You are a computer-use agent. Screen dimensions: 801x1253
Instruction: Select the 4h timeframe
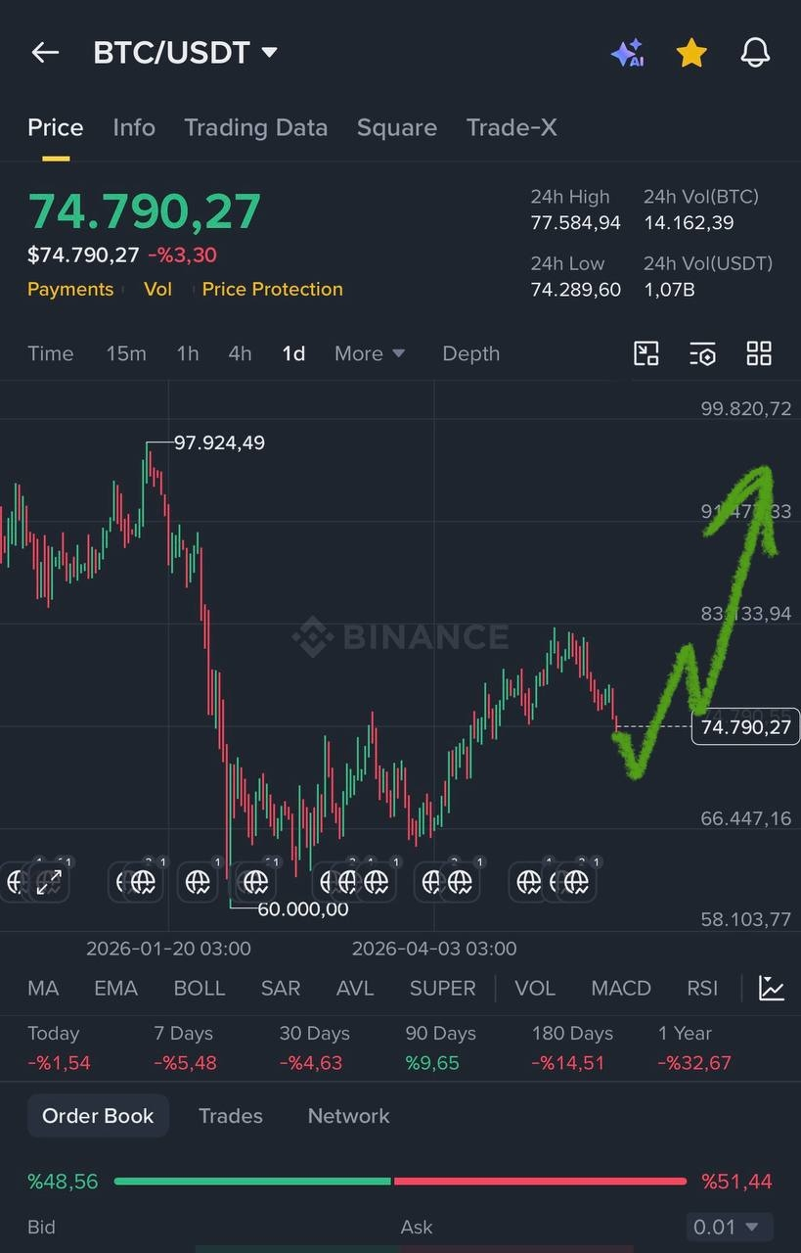click(x=240, y=353)
